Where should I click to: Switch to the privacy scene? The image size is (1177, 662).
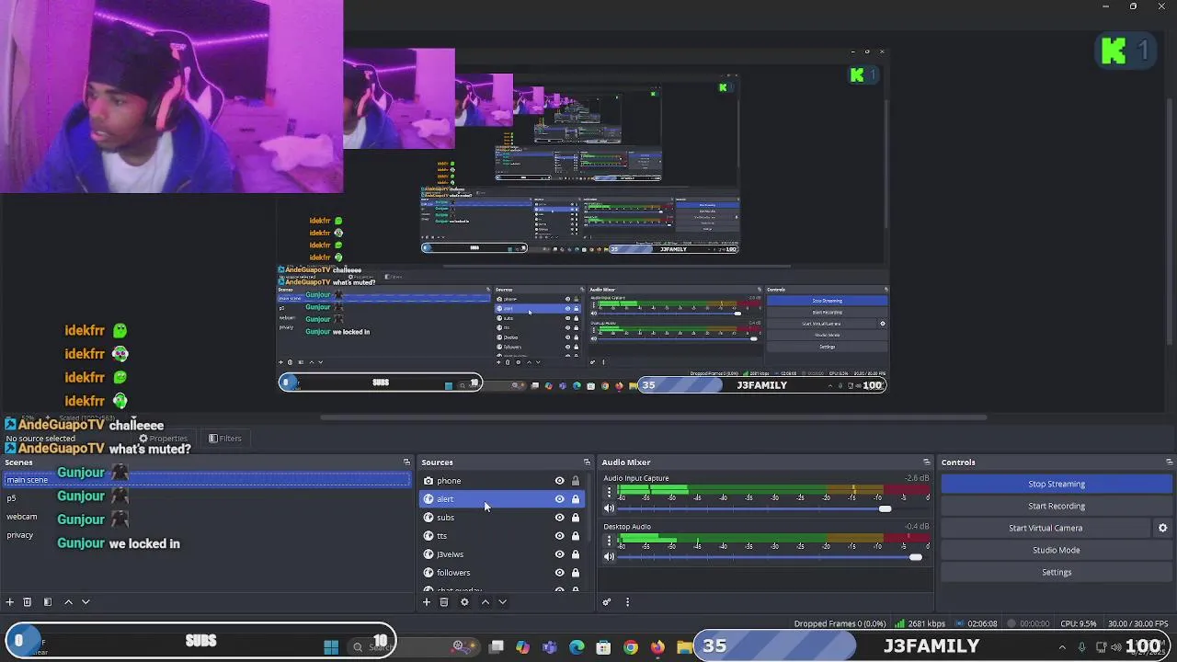207,535
